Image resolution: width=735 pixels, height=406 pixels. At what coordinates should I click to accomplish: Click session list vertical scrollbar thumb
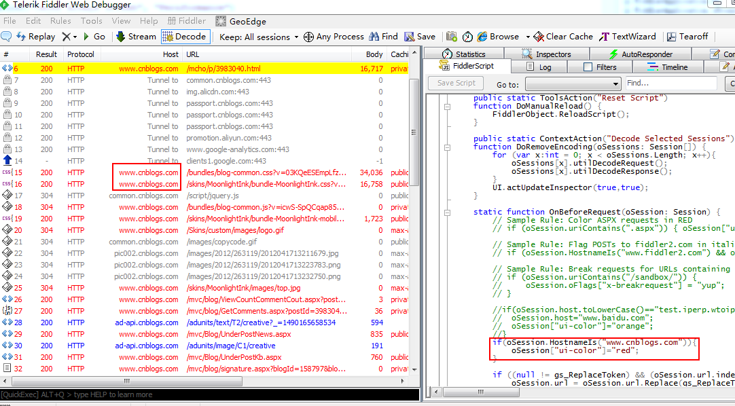(414, 132)
